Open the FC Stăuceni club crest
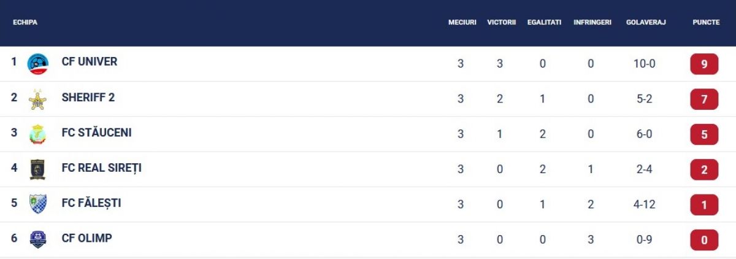736x259 pixels. pos(38,134)
